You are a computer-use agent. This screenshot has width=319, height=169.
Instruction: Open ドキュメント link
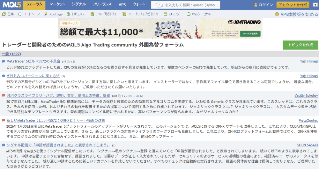(x=79, y=14)
